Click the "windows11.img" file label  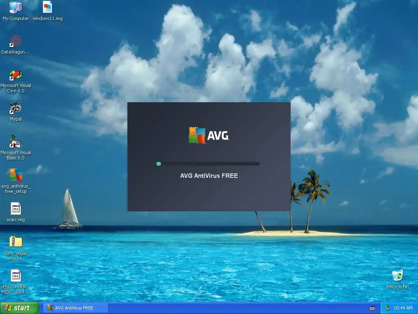[x=48, y=19]
